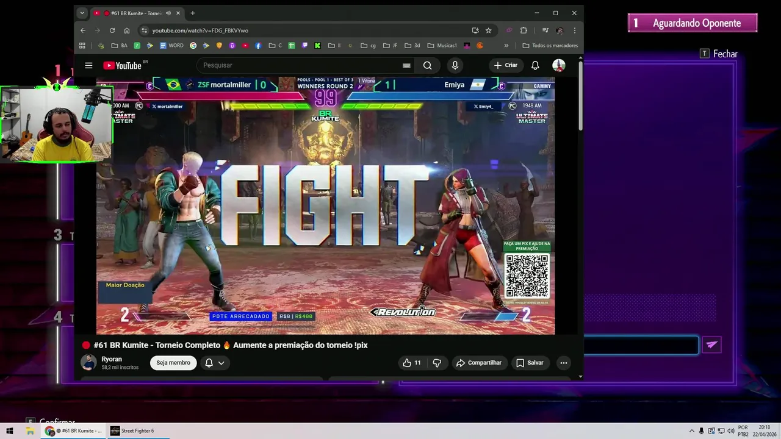Click Aguardando Oponente banner in game

click(693, 23)
